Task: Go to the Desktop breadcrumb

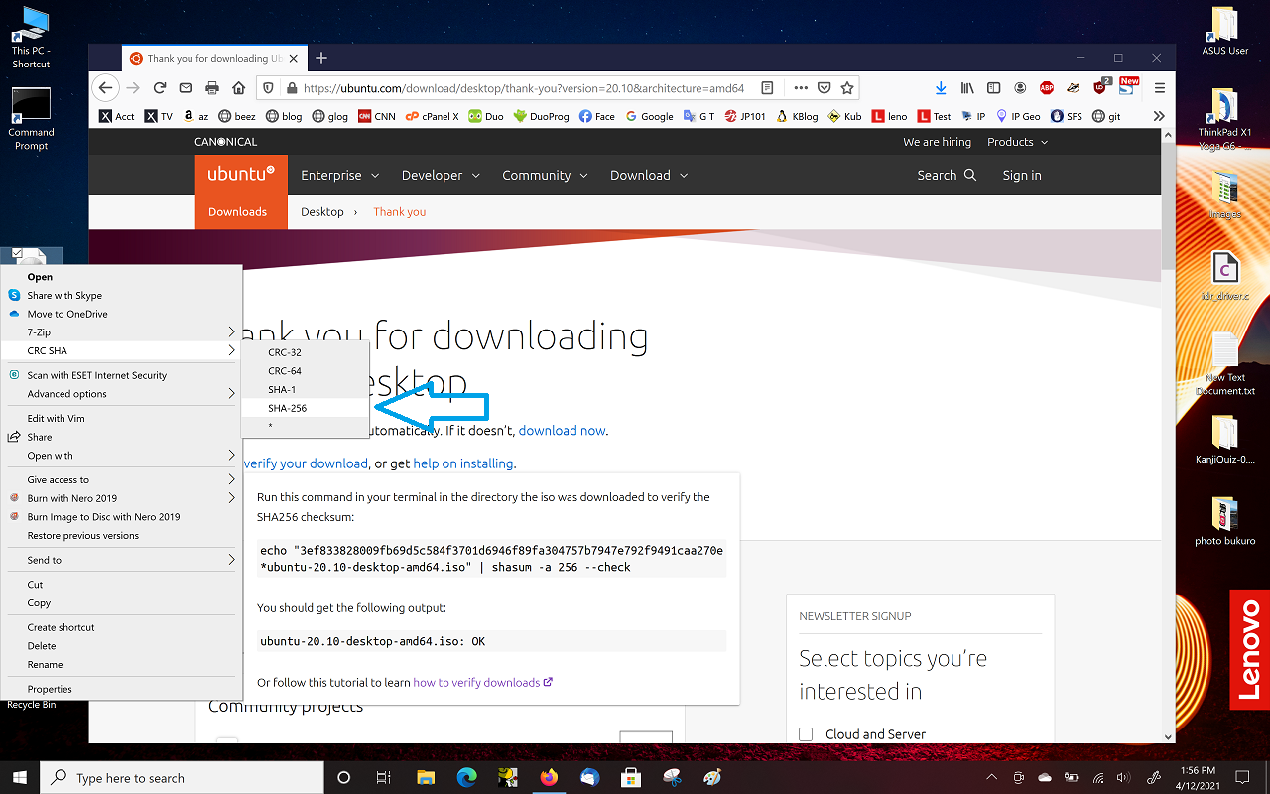Action: tap(322, 211)
